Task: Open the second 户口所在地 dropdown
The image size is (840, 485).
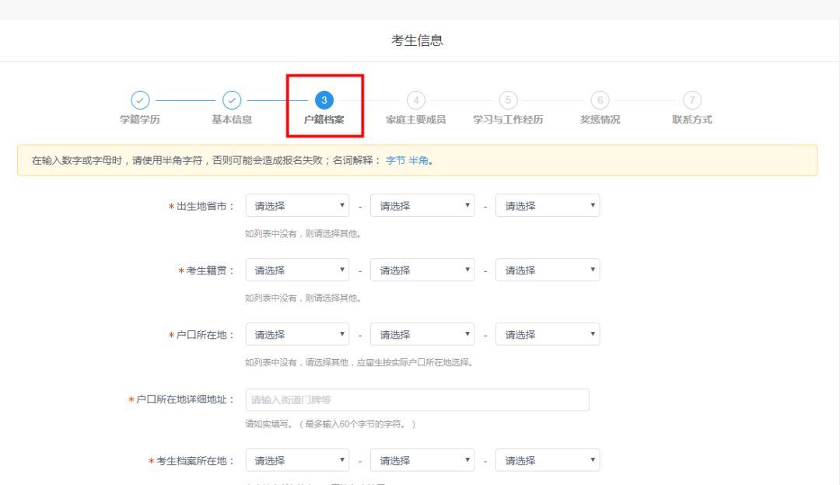Action: click(x=422, y=335)
